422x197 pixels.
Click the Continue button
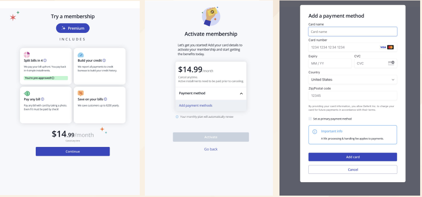(73, 151)
